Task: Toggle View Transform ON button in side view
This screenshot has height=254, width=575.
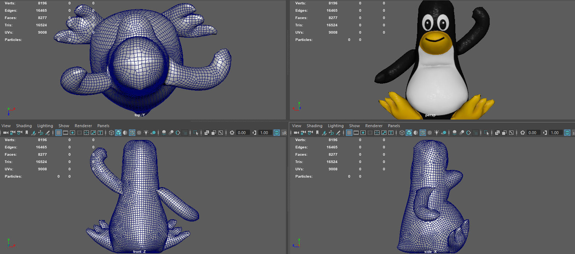Action: click(x=567, y=133)
